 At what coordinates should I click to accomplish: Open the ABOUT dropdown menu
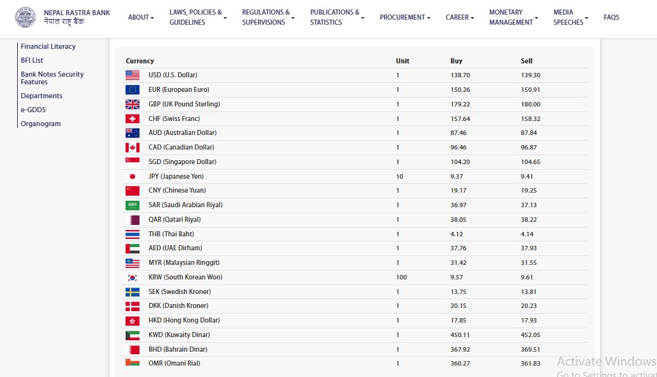pyautogui.click(x=141, y=17)
